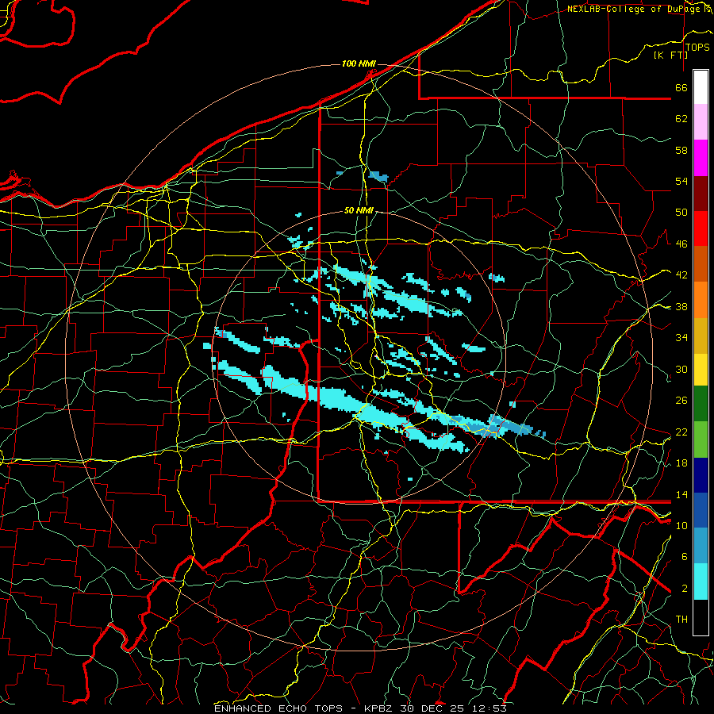Click the gold legend swatch
Screen dimensions: 714x714
(x=701, y=336)
